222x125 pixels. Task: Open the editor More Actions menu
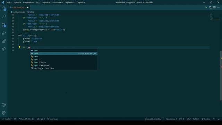tap(219, 7)
